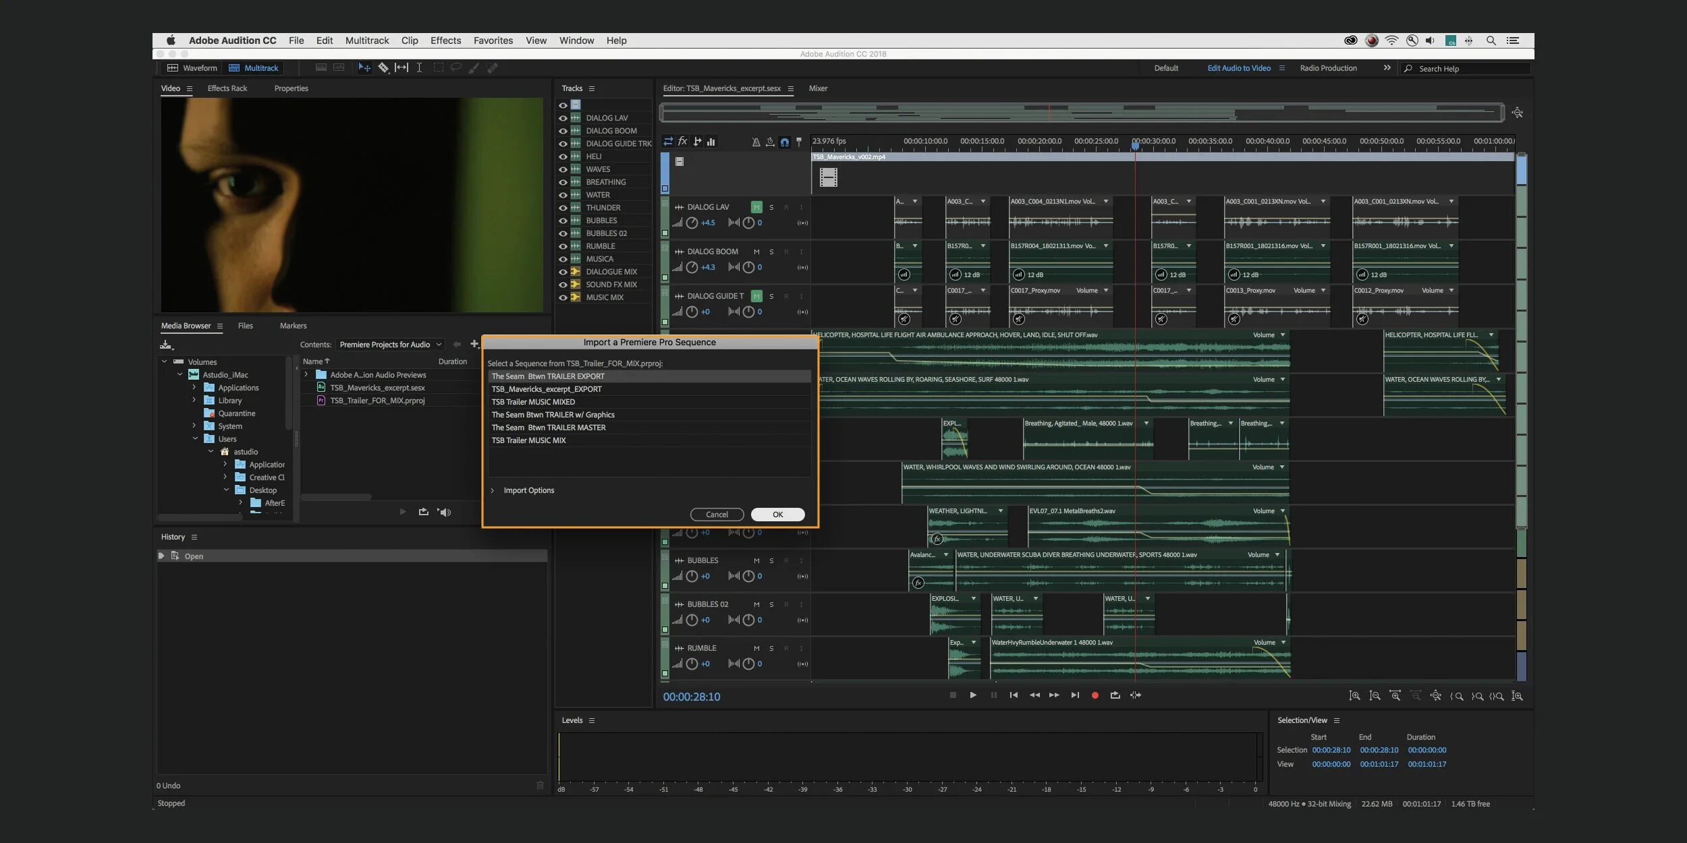Toggle the metronome icon
Viewport: 1687px width, 843px height.
(x=756, y=142)
